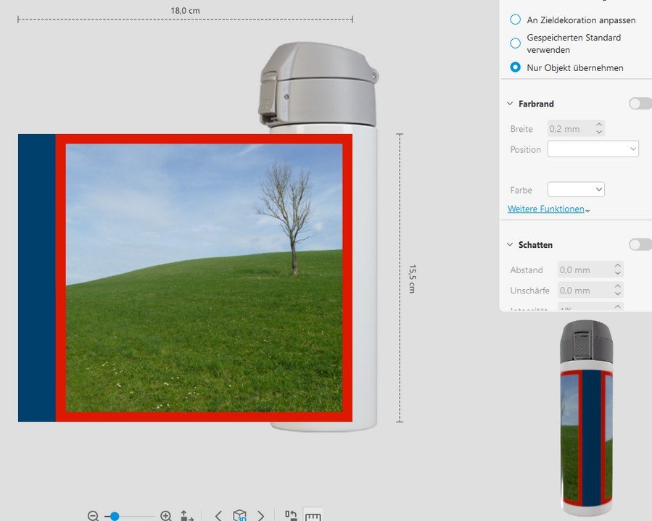652x521 pixels.
Task: Click the zoom out magnifier icon
Action: (x=93, y=516)
